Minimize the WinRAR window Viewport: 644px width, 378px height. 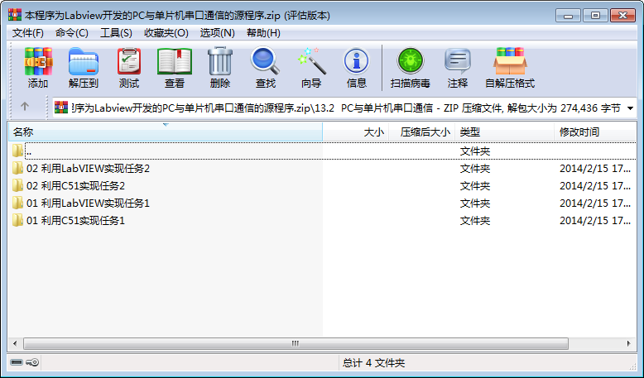pos(569,16)
